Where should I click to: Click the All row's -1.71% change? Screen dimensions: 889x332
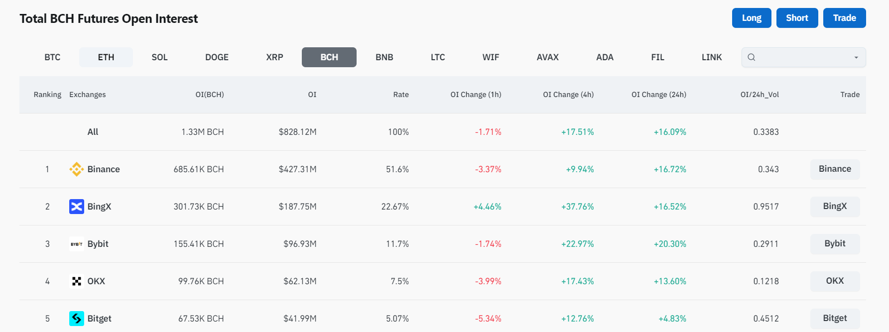[x=488, y=132]
